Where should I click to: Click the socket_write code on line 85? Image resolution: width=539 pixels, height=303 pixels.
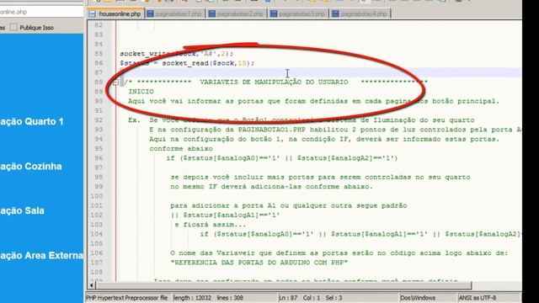177,54
